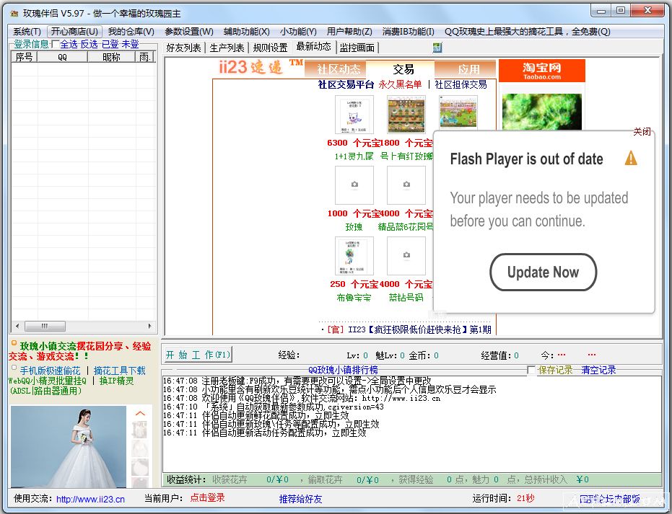Viewport: 672px width, 514px height.
Task: Click the 开始工作(F1) button
Action: click(x=198, y=355)
